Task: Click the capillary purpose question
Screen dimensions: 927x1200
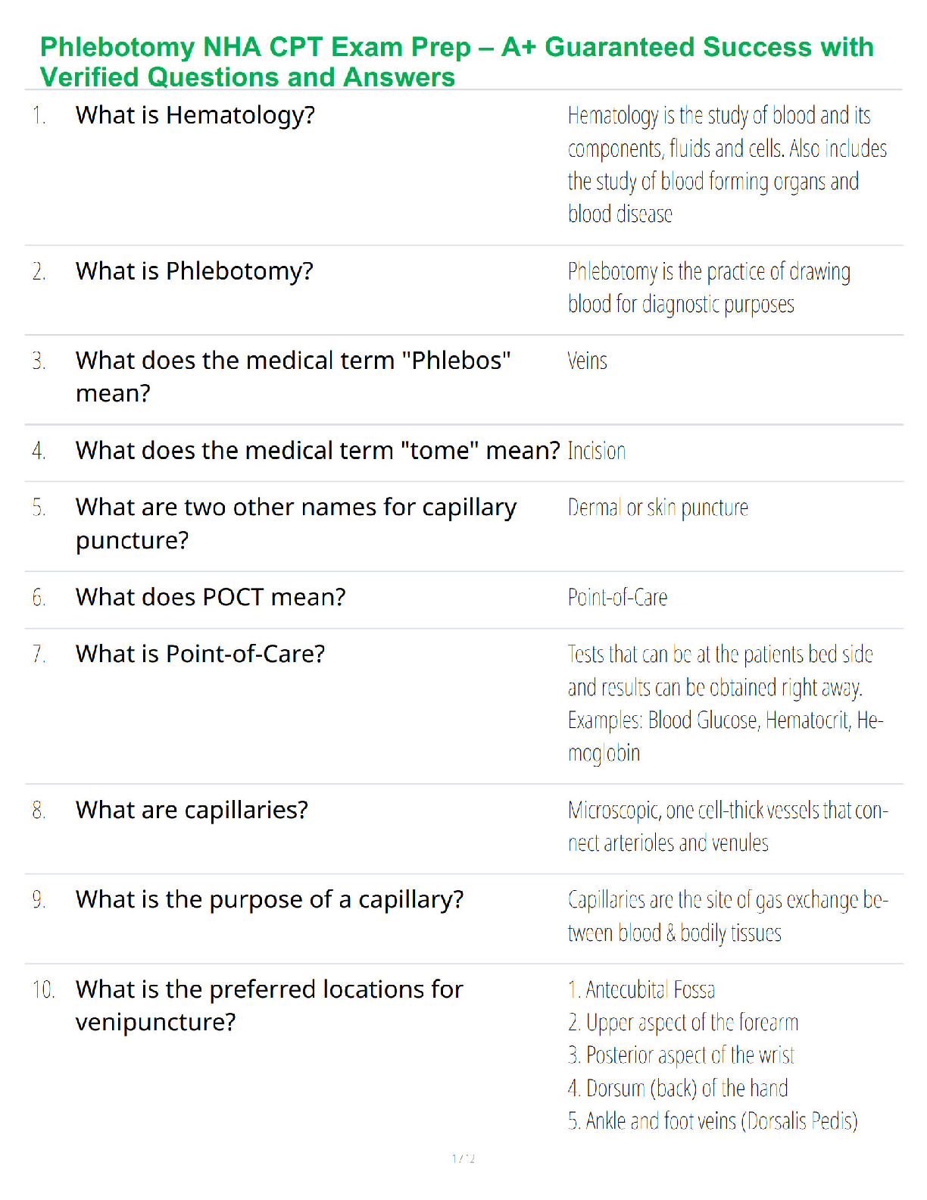Action: 269,899
